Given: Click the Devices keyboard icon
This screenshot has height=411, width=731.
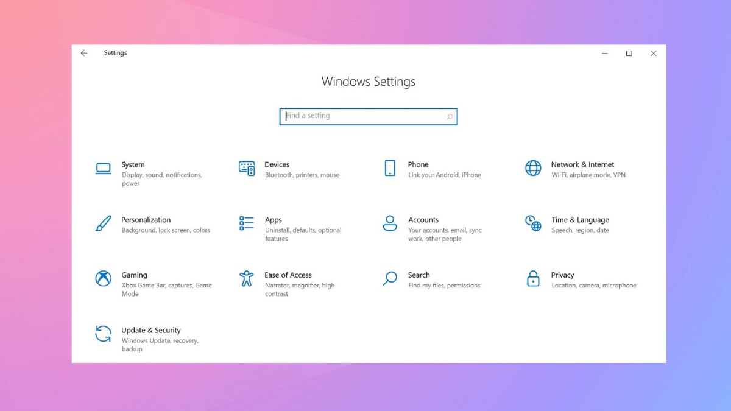Looking at the screenshot, I should pyautogui.click(x=247, y=168).
